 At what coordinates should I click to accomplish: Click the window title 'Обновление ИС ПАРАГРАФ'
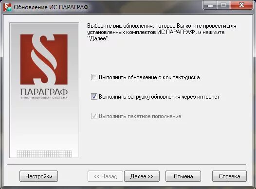(x=51, y=7)
